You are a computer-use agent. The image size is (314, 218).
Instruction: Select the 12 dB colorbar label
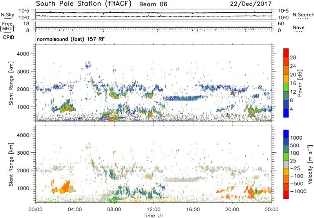point(293,92)
